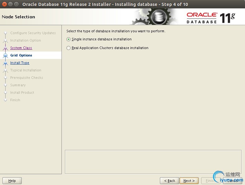Click the Cancel button
The width and height of the screenshot is (245, 185).
click(x=233, y=181)
